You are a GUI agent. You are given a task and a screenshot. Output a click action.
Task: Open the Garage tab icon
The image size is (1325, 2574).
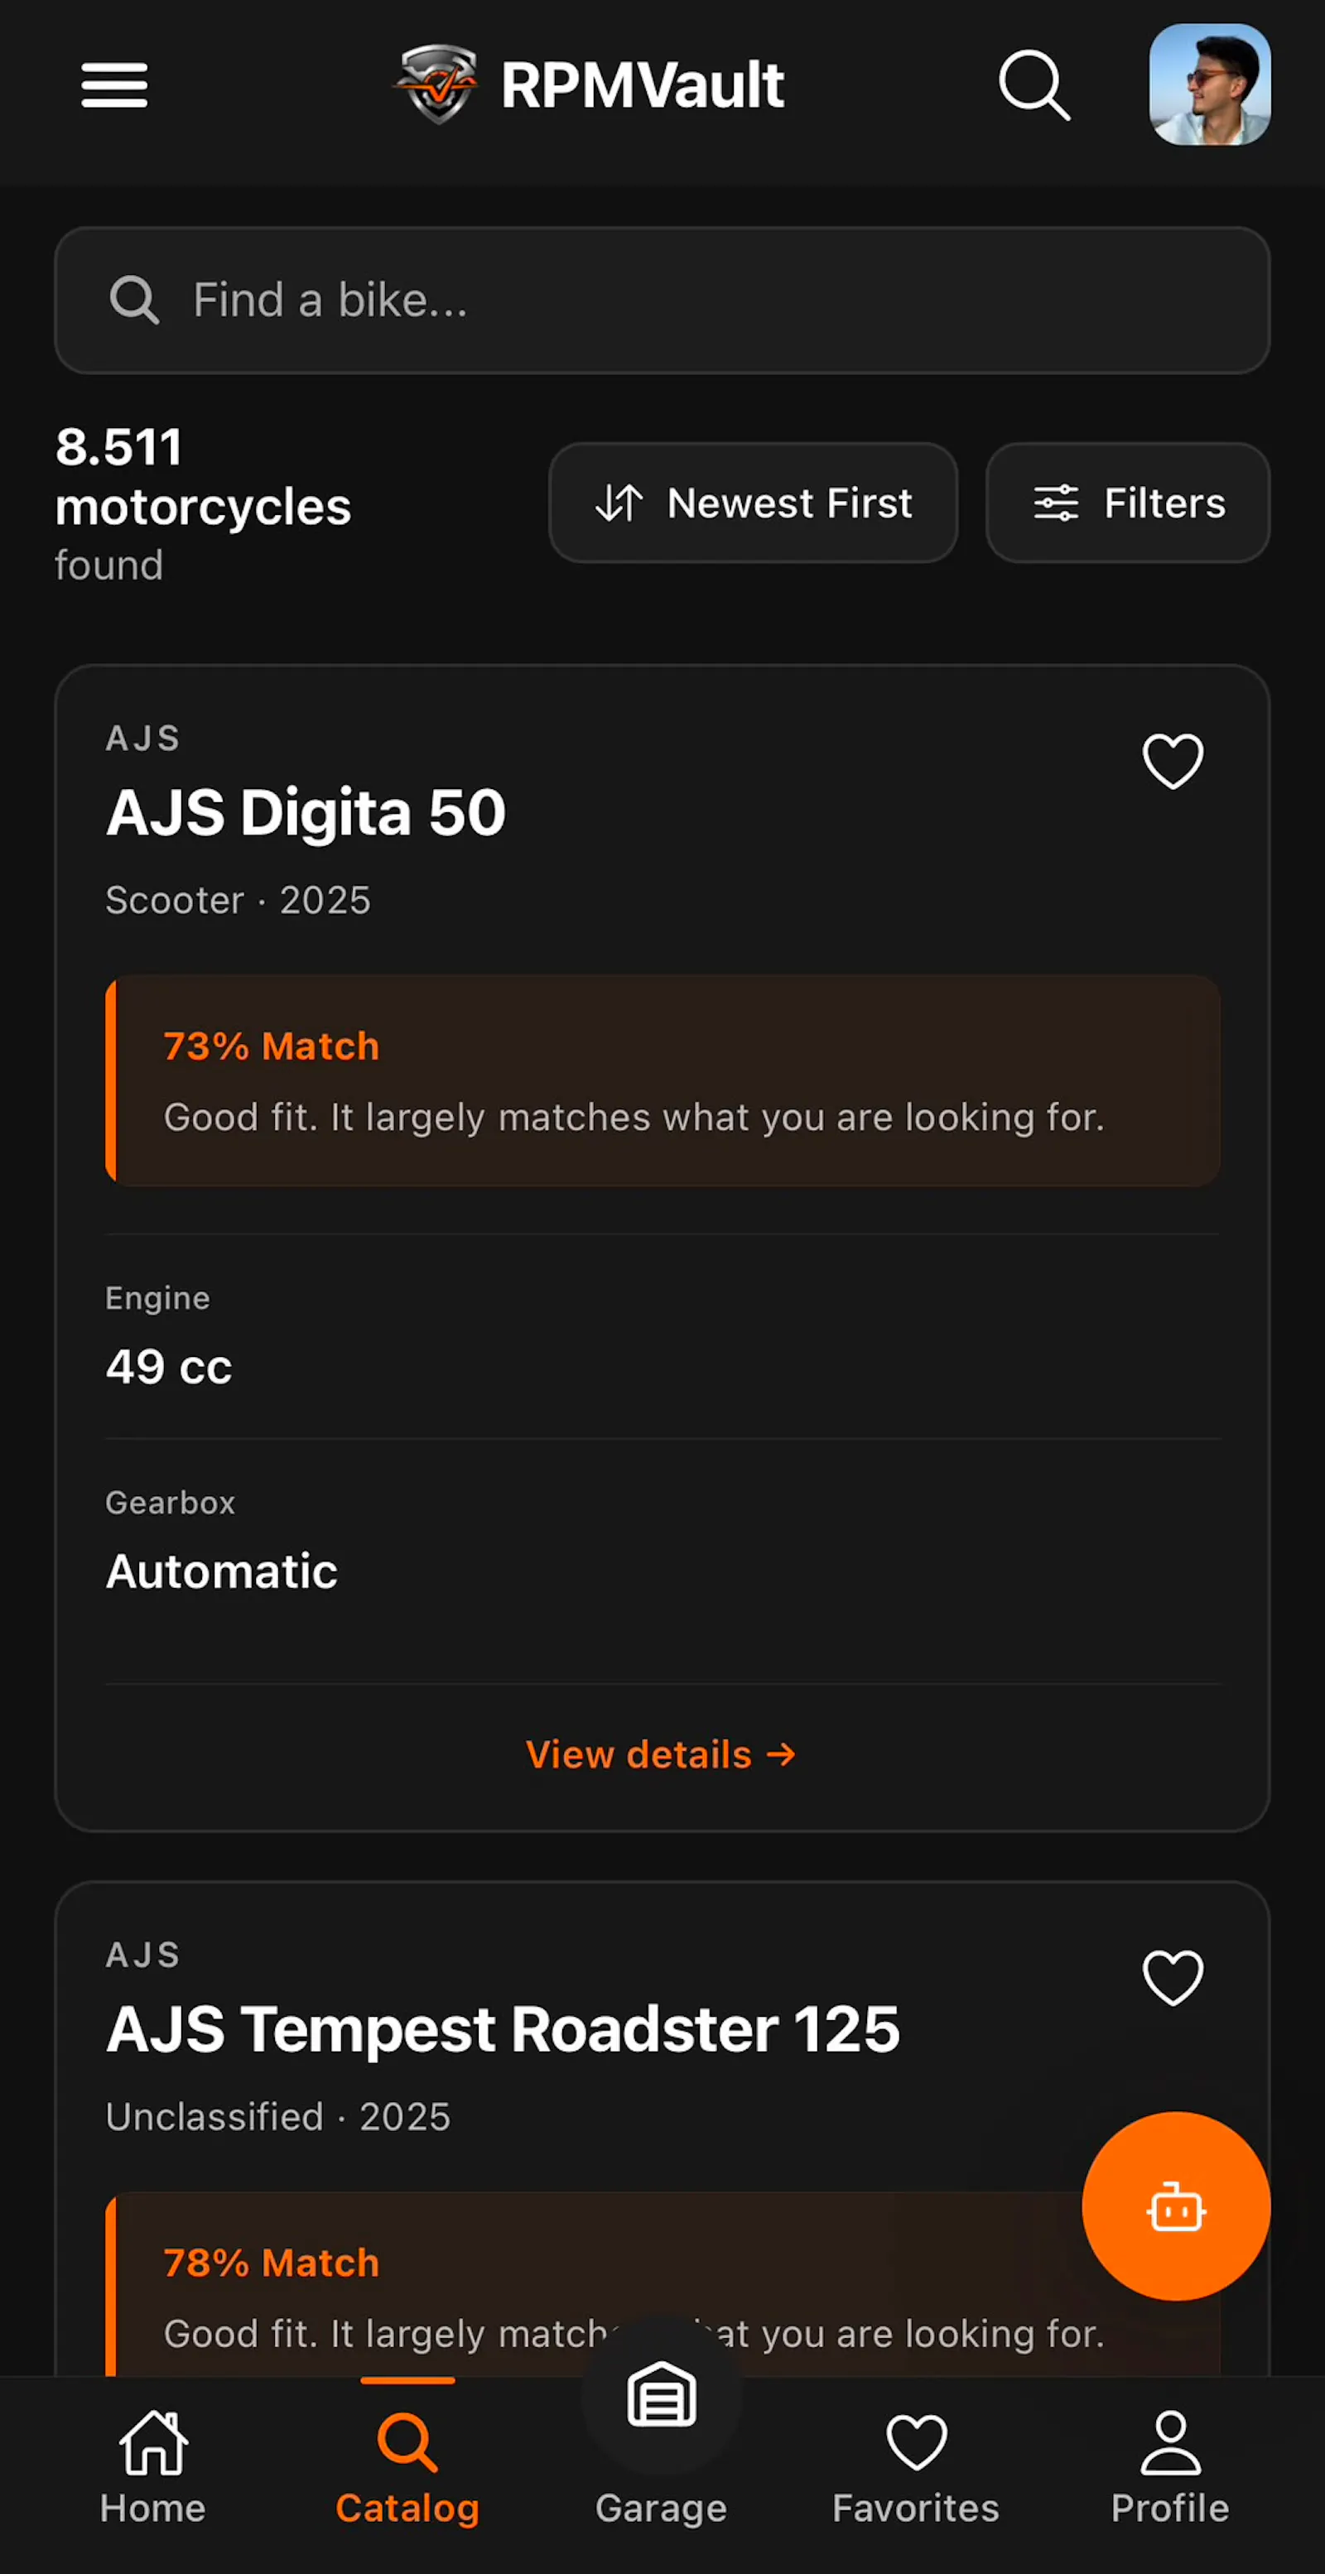[x=661, y=2394]
